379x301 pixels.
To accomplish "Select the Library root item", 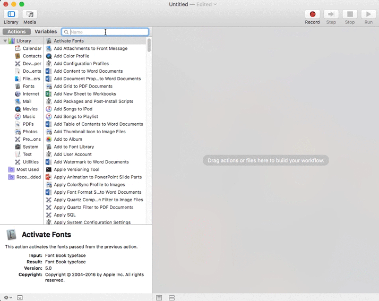I will click(x=20, y=41).
